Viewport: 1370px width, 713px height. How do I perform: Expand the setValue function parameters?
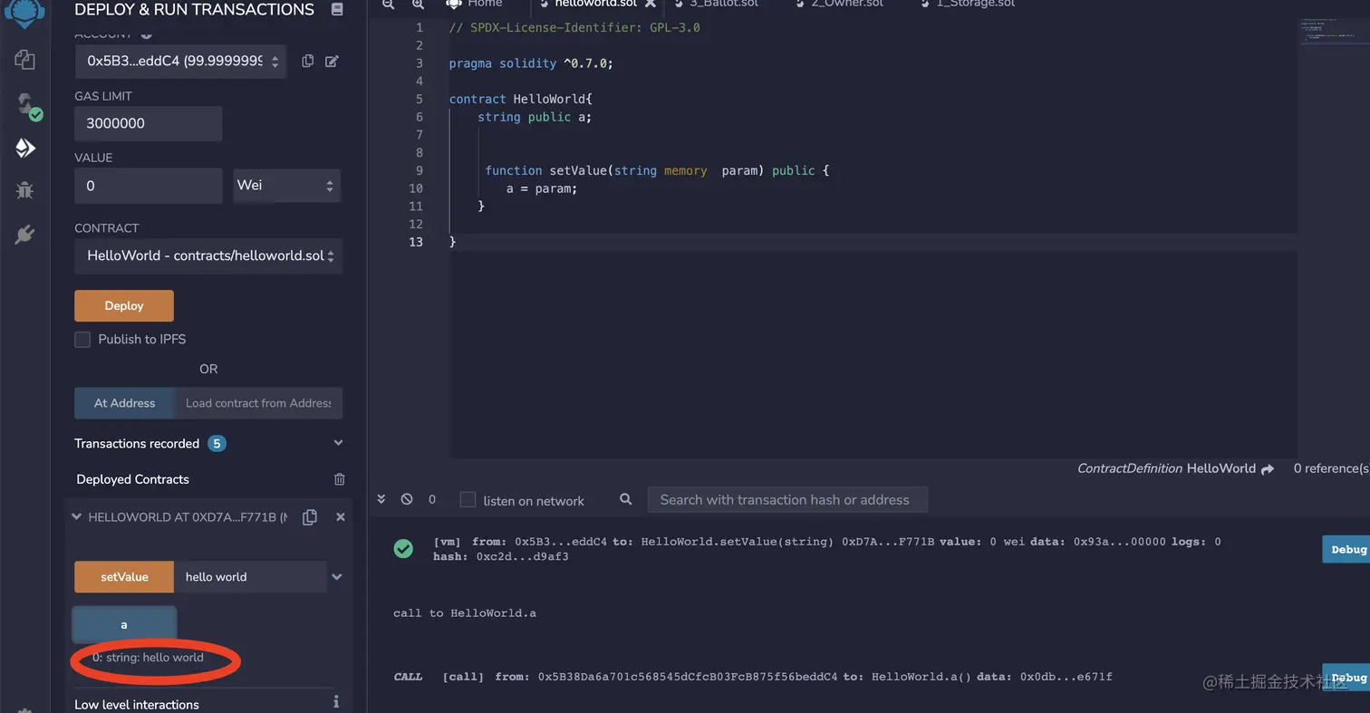[337, 576]
